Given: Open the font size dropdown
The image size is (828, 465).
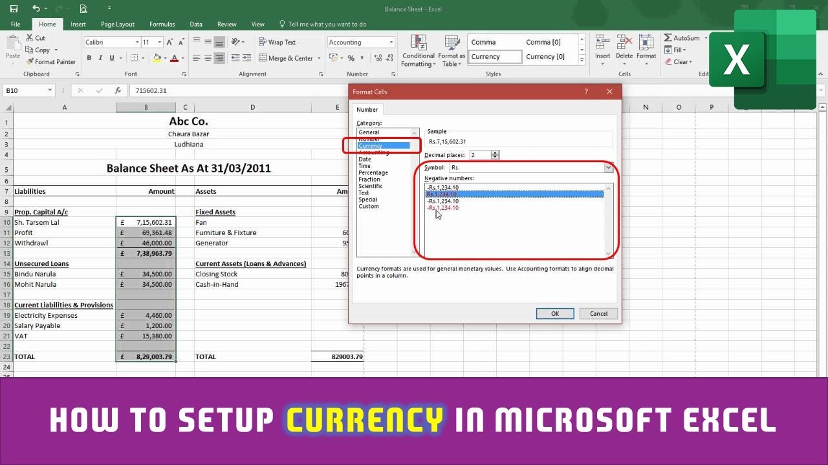Looking at the screenshot, I should click(160, 42).
